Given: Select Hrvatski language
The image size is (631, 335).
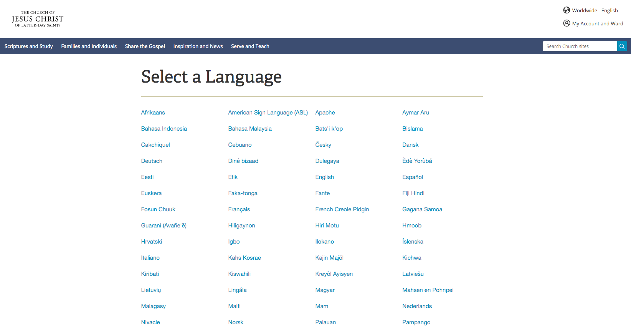Looking at the screenshot, I should [x=152, y=242].
